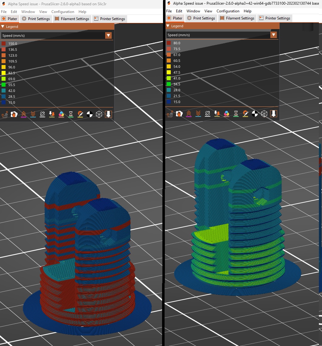
Task: Click dark red swatch beside 80.0 in right legend
Action: point(169,43)
